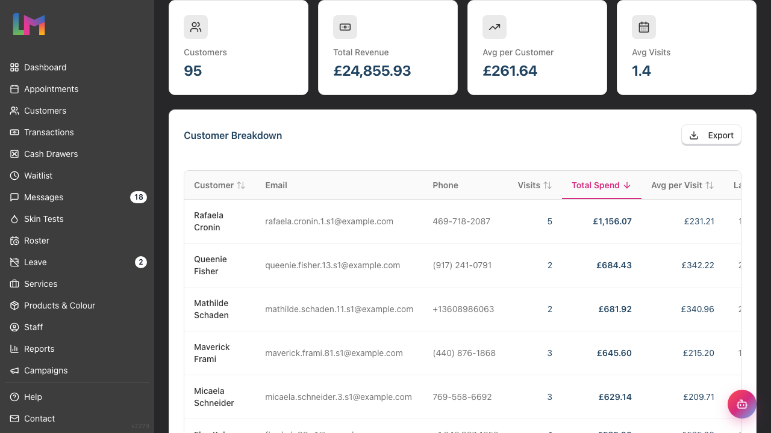Click customer name Rafaela Cronin
This screenshot has width=771, height=433.
tap(208, 221)
